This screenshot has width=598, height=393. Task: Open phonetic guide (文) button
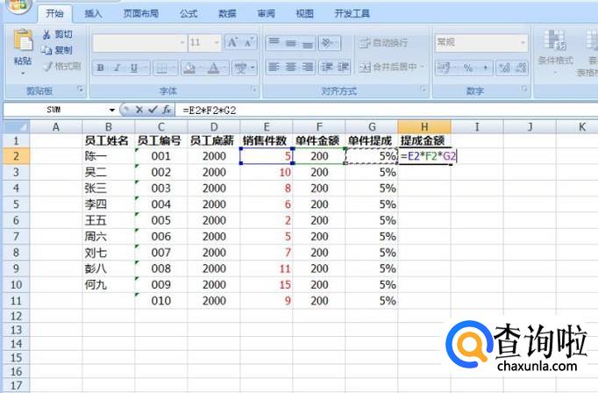pos(240,68)
